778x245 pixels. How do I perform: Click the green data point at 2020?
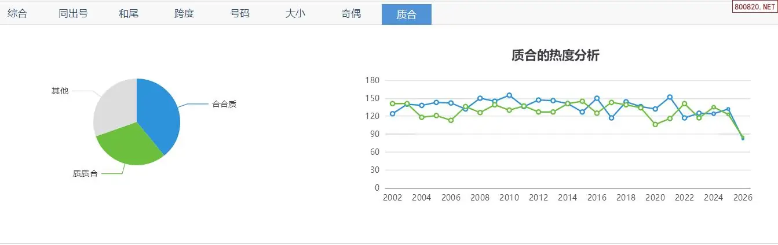[x=655, y=124]
